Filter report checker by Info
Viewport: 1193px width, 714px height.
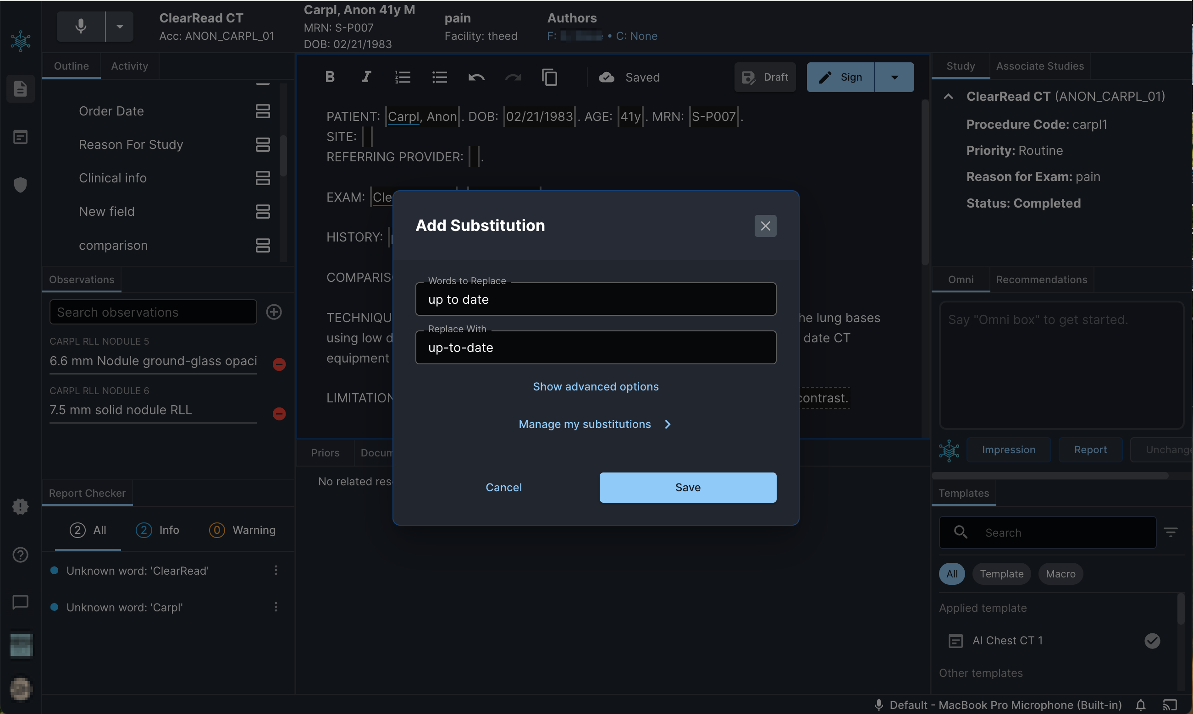pos(157,530)
